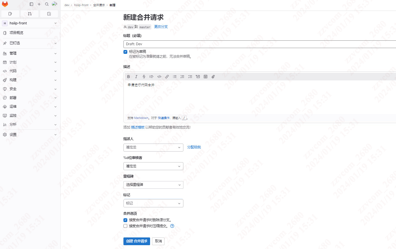Expand the 已钉选 pinned section

(x=30, y=43)
